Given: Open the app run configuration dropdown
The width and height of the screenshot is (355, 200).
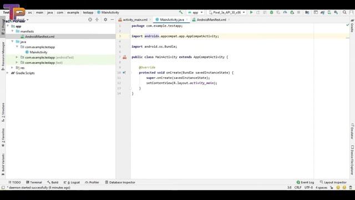Looking at the screenshot, I should [x=195, y=12].
